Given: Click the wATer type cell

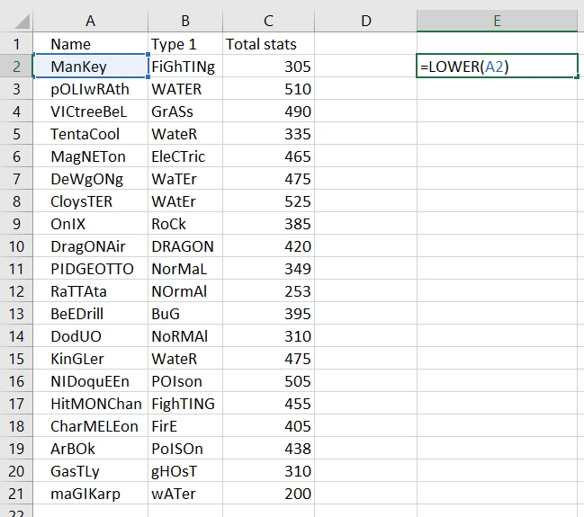Looking at the screenshot, I should 185,494.
